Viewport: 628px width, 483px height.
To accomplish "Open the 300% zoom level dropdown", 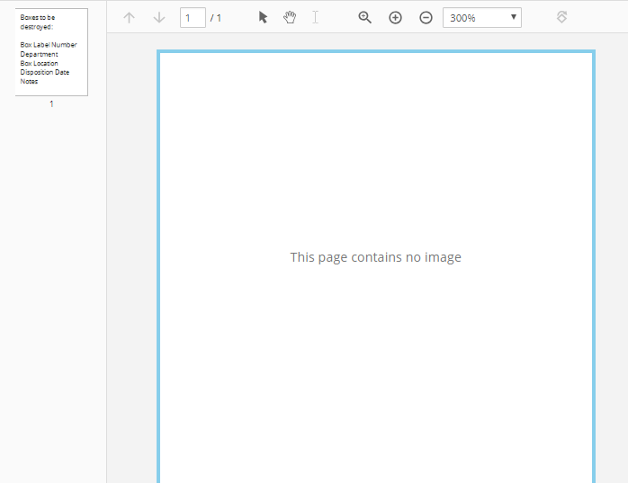I will 481,17.
